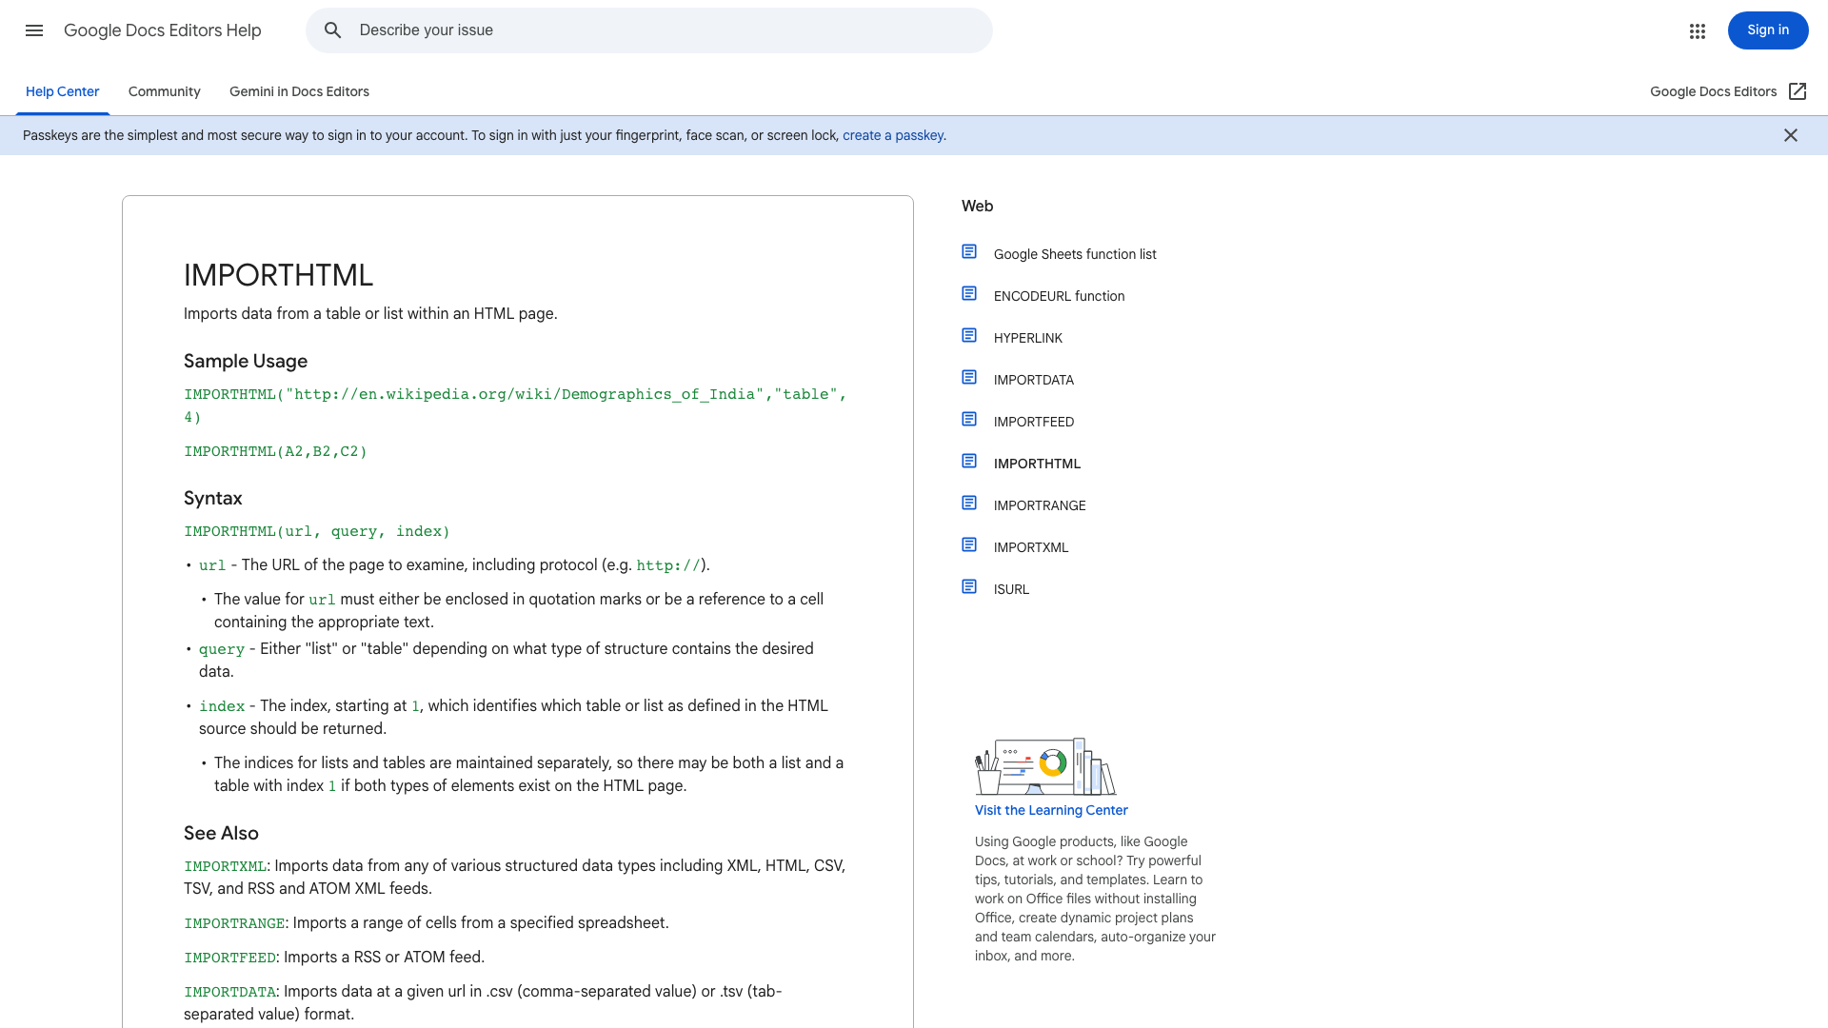This screenshot has height=1028, width=1828.
Task: Open the Gemini in Docs Editors tab
Action: (299, 92)
